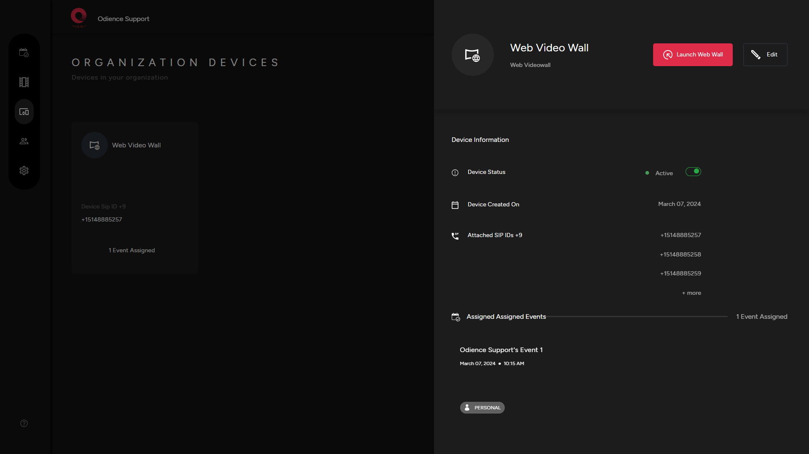Click the help question mark icon
The height and width of the screenshot is (454, 809).
pos(24,423)
